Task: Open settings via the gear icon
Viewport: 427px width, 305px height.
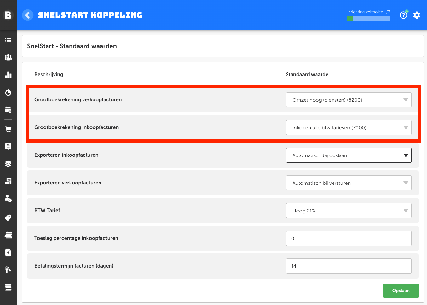Action: pos(417,15)
